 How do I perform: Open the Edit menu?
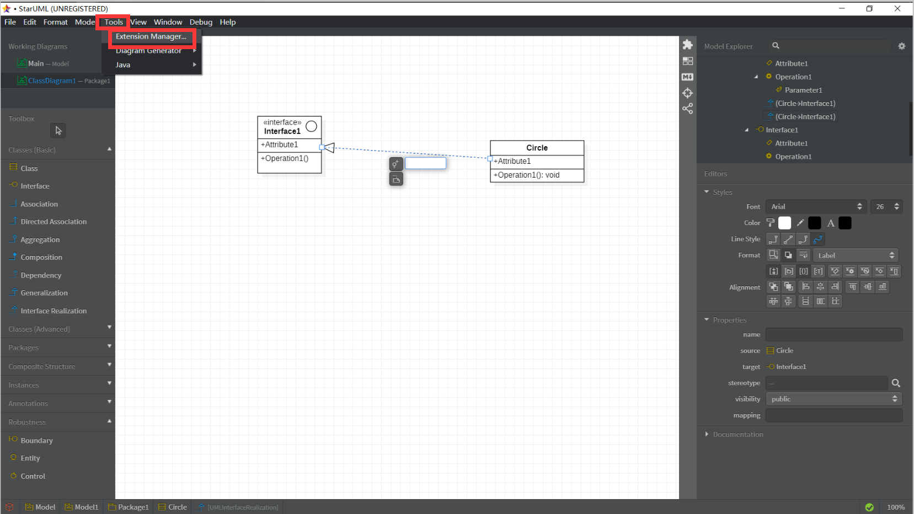[x=30, y=22]
